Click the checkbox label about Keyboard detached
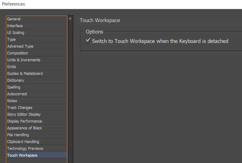The width and height of the screenshot is (242, 163). (x=160, y=41)
